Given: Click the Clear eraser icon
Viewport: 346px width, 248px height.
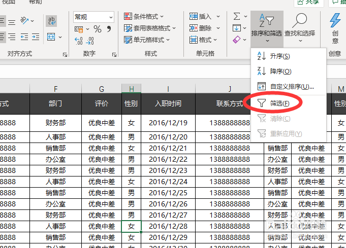Looking at the screenshot, I should tap(237, 40).
